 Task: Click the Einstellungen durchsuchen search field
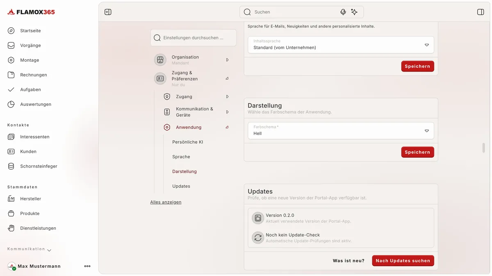(x=194, y=38)
